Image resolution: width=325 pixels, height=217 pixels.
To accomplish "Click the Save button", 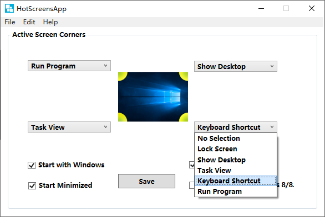I will click(146, 181).
